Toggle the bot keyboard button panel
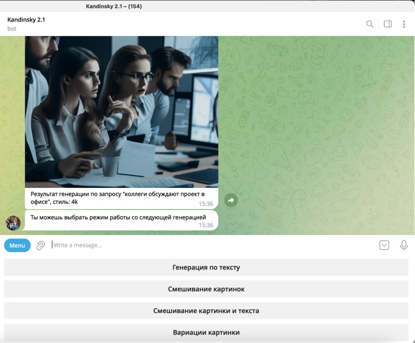Image resolution: width=415 pixels, height=343 pixels. tap(384, 245)
